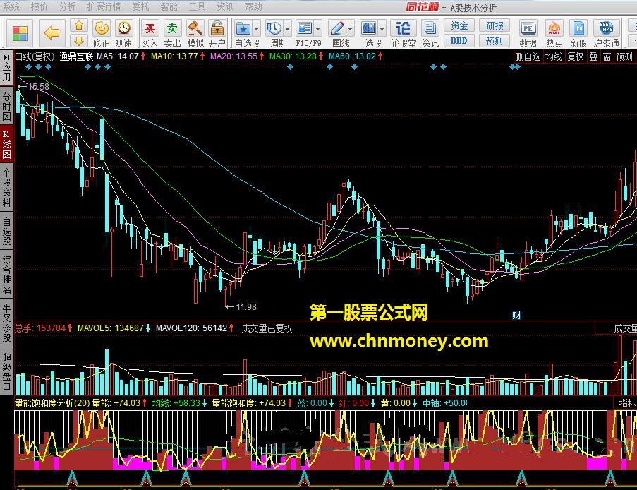Viewport: 637px width, 490px height.
Task: Open the 沪港通 SSE-HKE icon
Action: [x=607, y=33]
